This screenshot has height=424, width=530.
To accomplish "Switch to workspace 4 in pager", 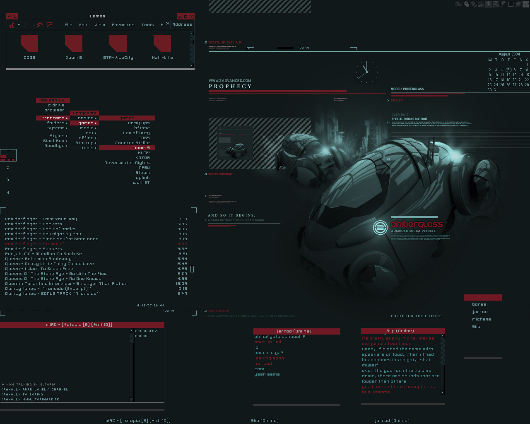I will pos(8,193).
